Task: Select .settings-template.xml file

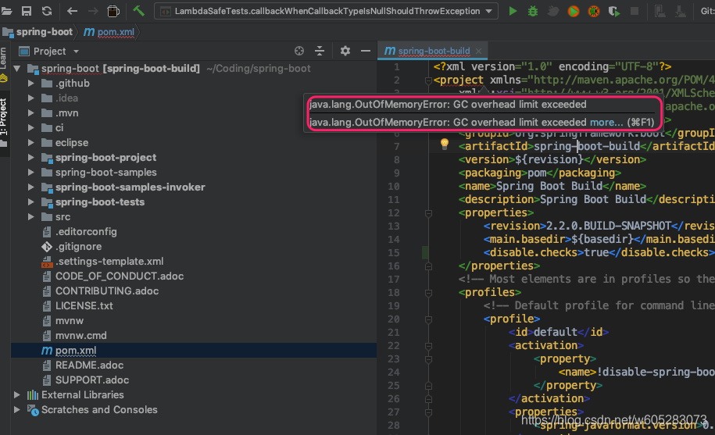Action: [x=109, y=262]
